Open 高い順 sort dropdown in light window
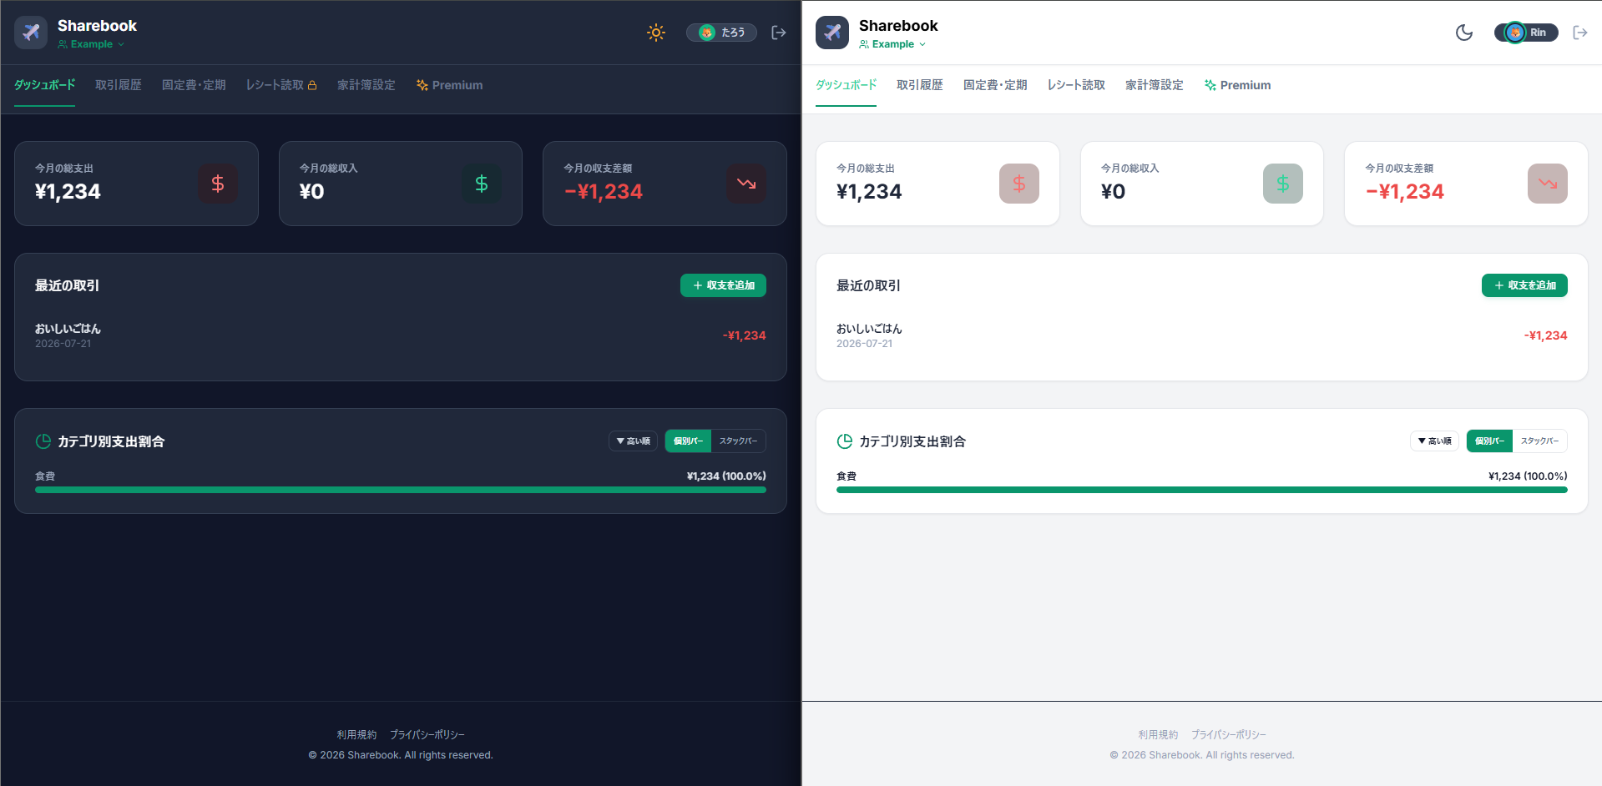The height and width of the screenshot is (786, 1602). click(x=1434, y=441)
